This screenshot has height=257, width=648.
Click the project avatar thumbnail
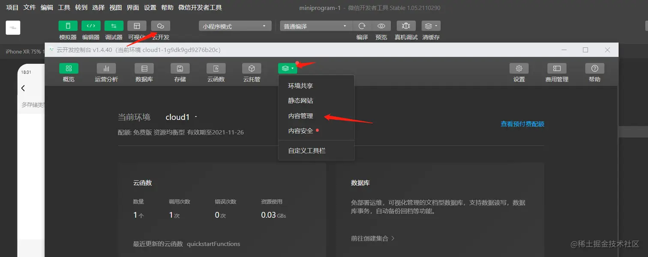(13, 28)
